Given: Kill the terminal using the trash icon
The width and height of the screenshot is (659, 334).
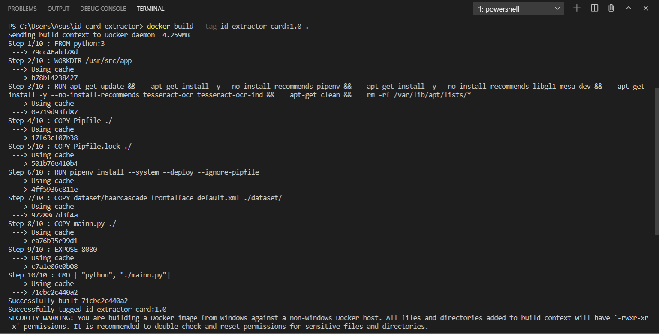Looking at the screenshot, I should pyautogui.click(x=611, y=8).
